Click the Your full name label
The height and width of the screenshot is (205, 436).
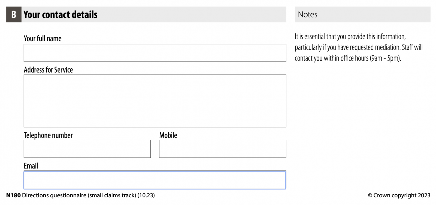43,38
